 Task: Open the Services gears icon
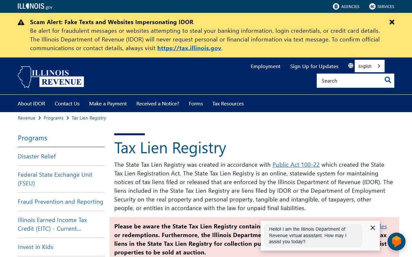click(372, 6)
